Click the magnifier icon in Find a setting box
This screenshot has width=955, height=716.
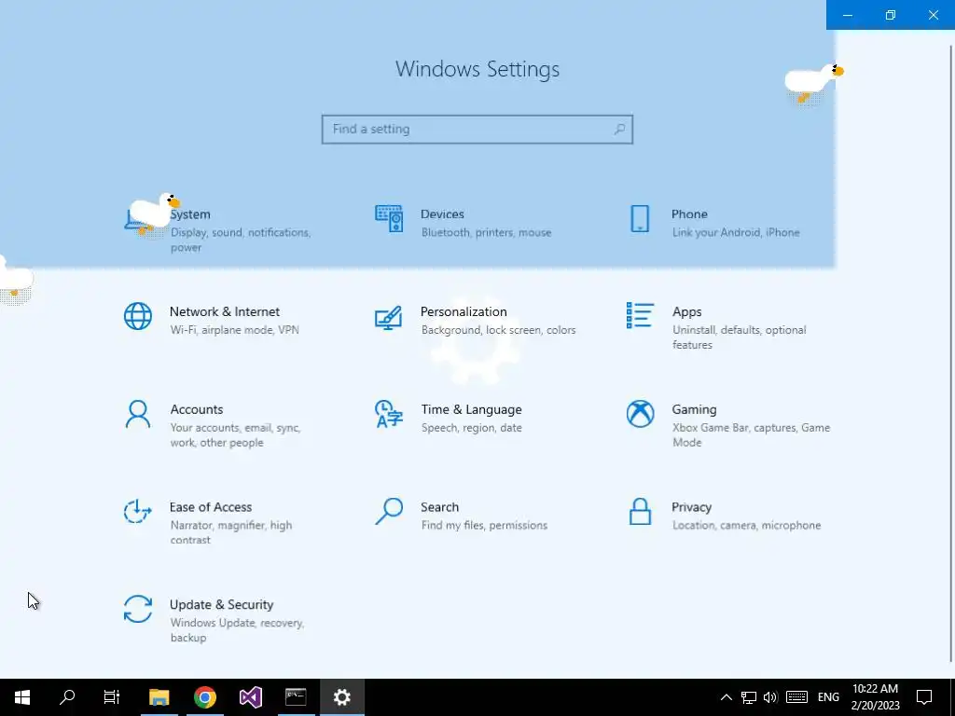point(619,129)
